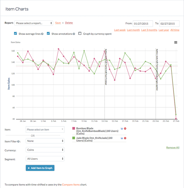Open the Report selection dropdown

[34, 23]
